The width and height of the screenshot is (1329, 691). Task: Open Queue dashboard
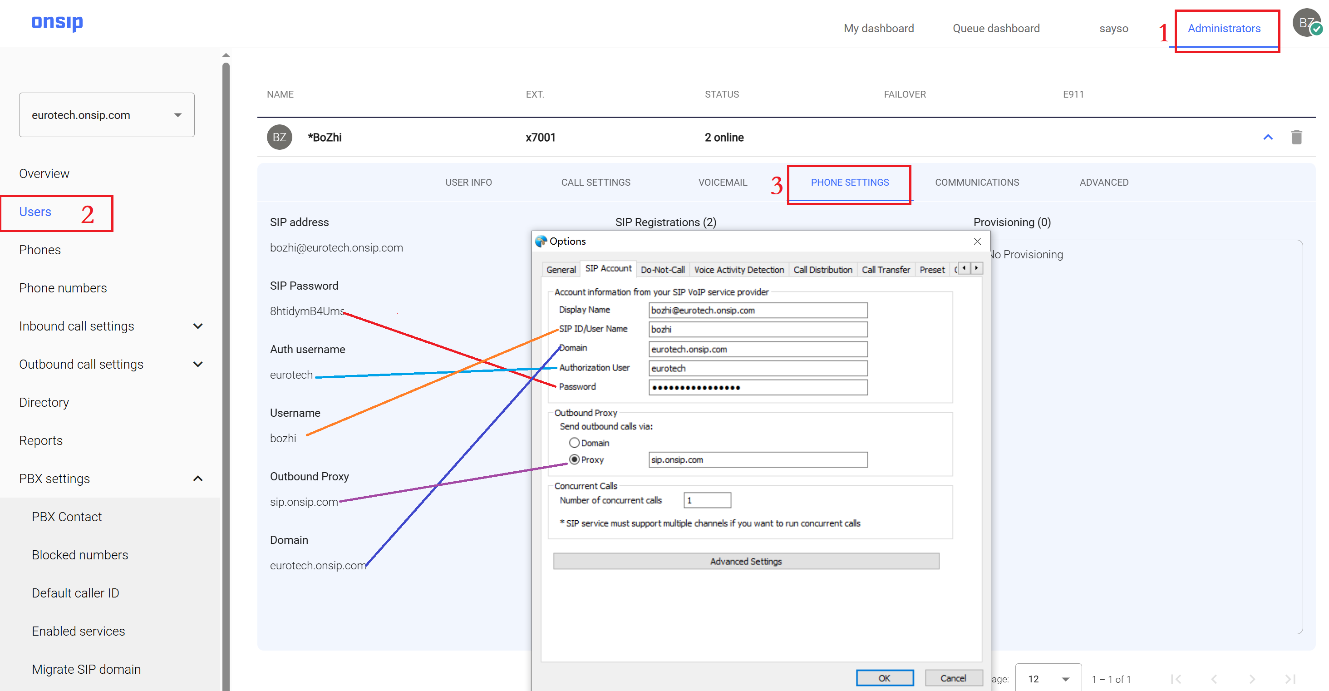(x=996, y=29)
